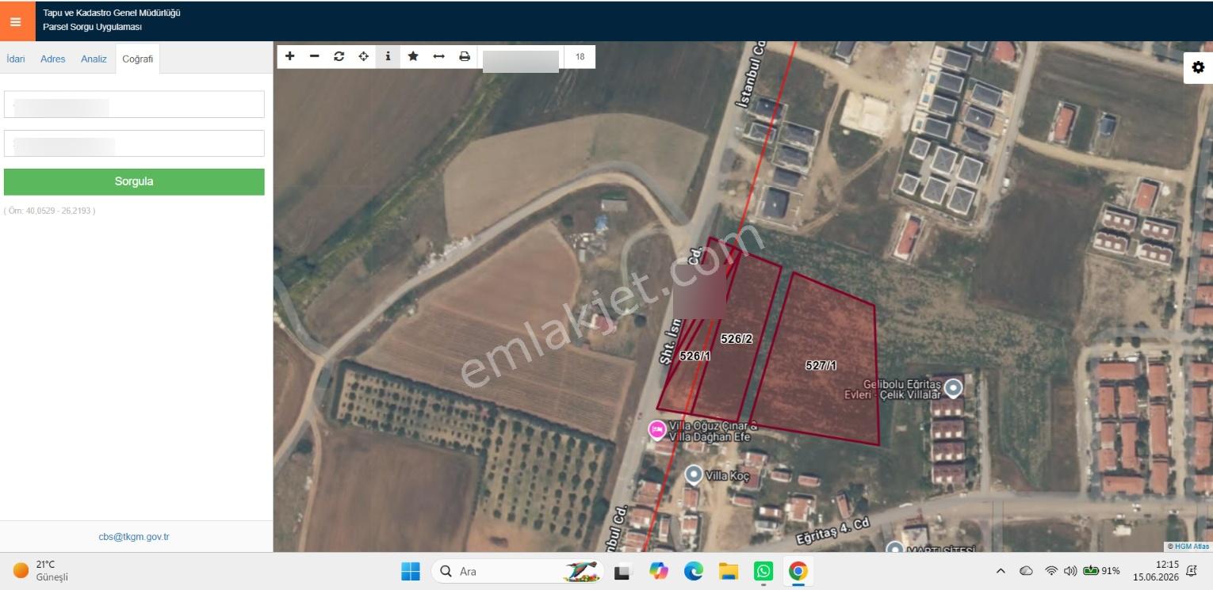
Task: Switch to the Adres tab
Action: tap(53, 59)
